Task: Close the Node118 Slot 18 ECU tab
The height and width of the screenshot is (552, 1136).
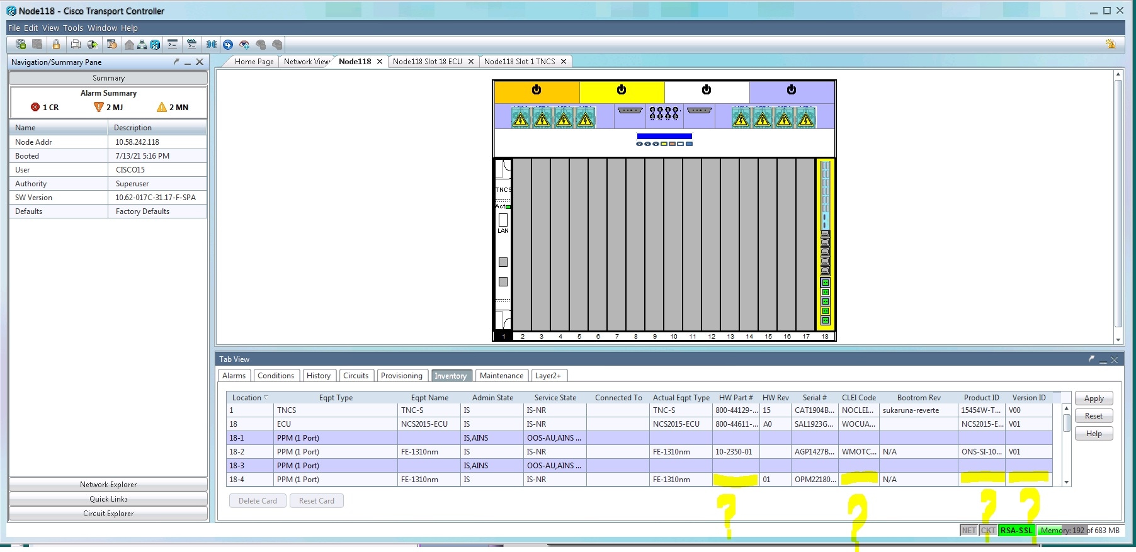Action: 470,61
